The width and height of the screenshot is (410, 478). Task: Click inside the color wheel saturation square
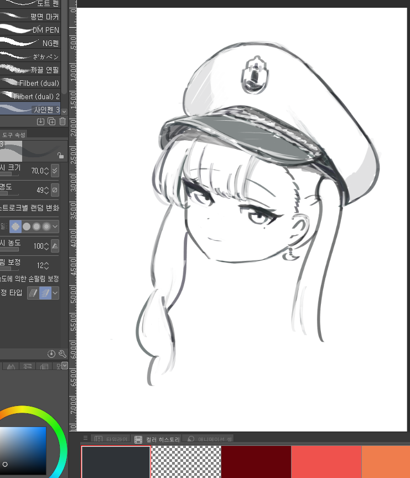[23, 450]
